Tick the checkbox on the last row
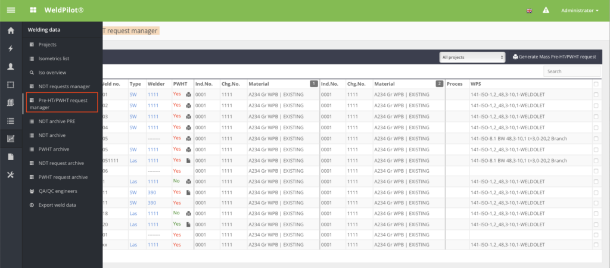Viewport: 610px width, 268px height. pos(596,245)
